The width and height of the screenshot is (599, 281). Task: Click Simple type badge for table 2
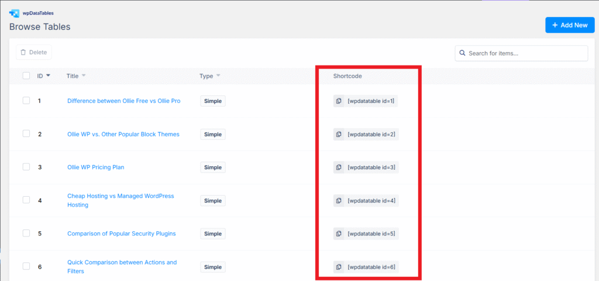[x=212, y=135]
